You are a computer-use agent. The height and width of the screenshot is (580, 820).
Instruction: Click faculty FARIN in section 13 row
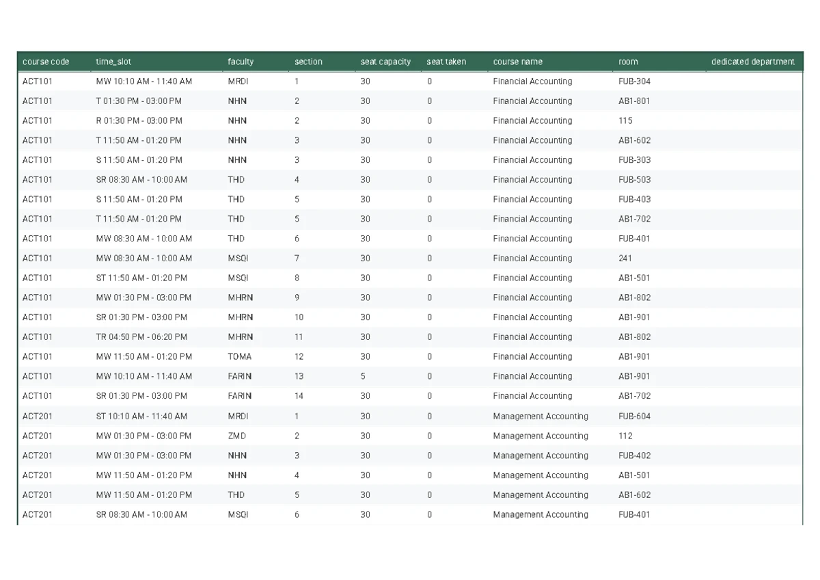click(240, 377)
